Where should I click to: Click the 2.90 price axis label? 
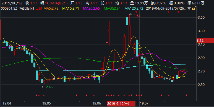click(201, 58)
